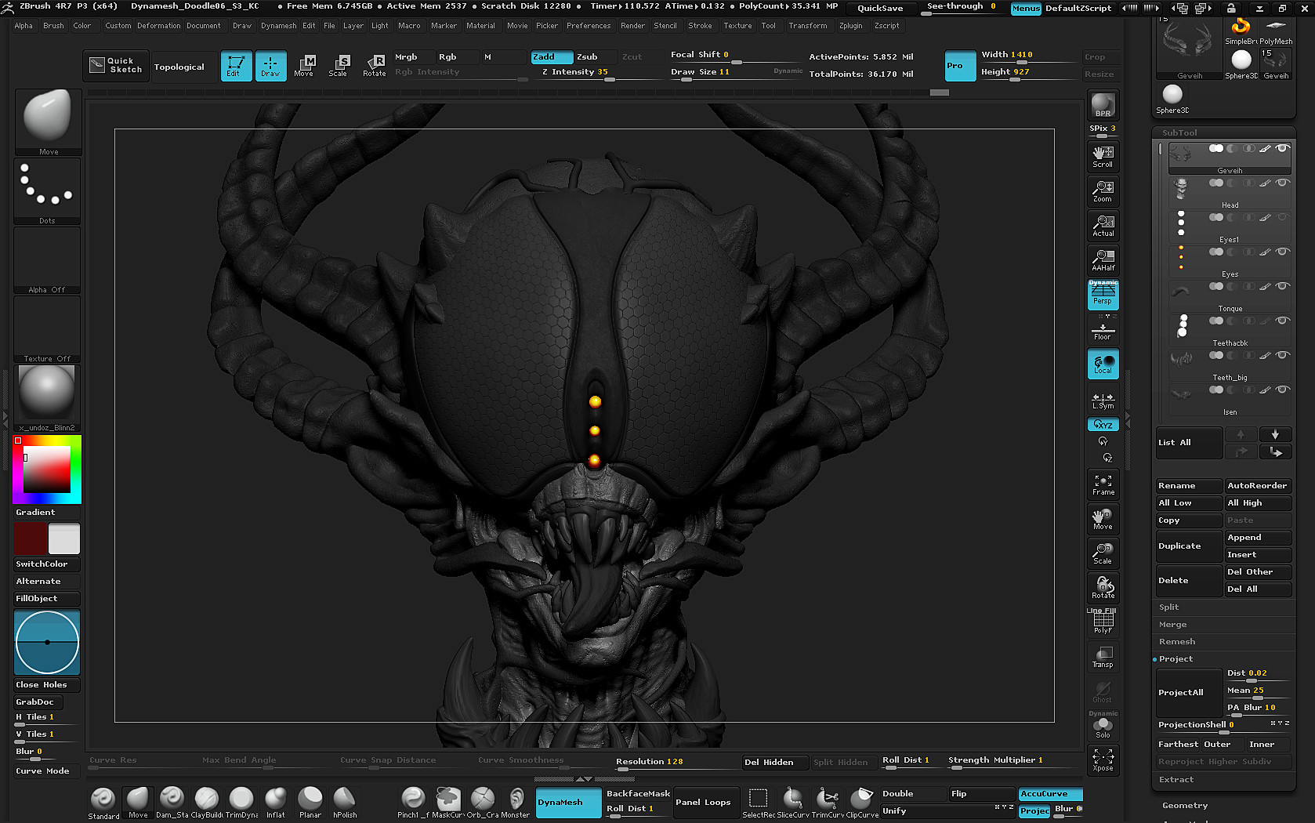Select the Planar brush
The width and height of the screenshot is (1315, 823).
pos(310,803)
